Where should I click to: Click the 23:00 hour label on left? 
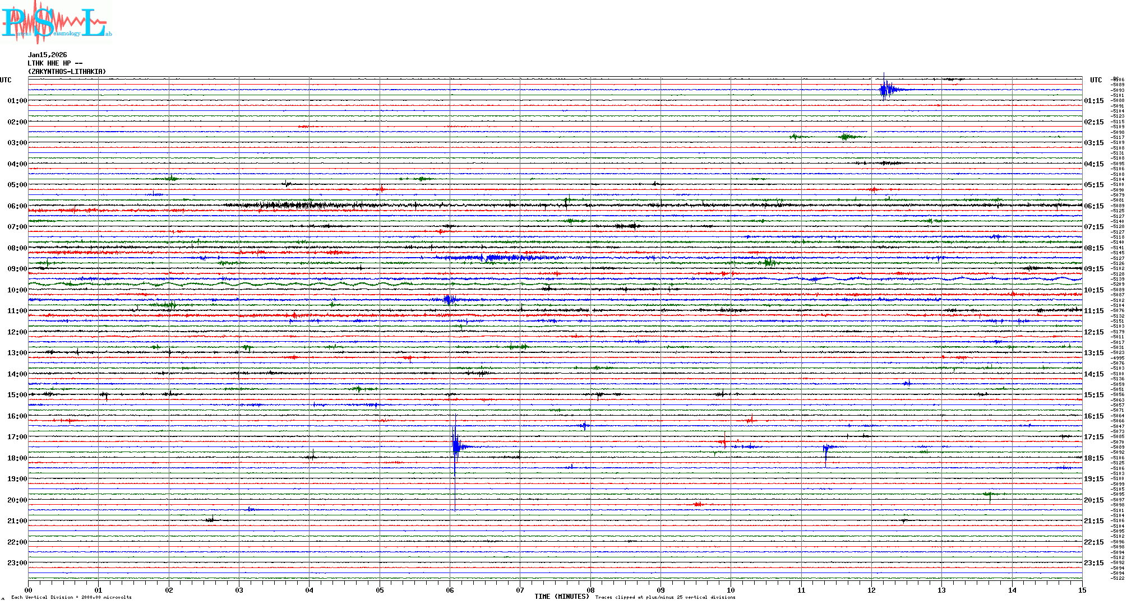coord(17,563)
